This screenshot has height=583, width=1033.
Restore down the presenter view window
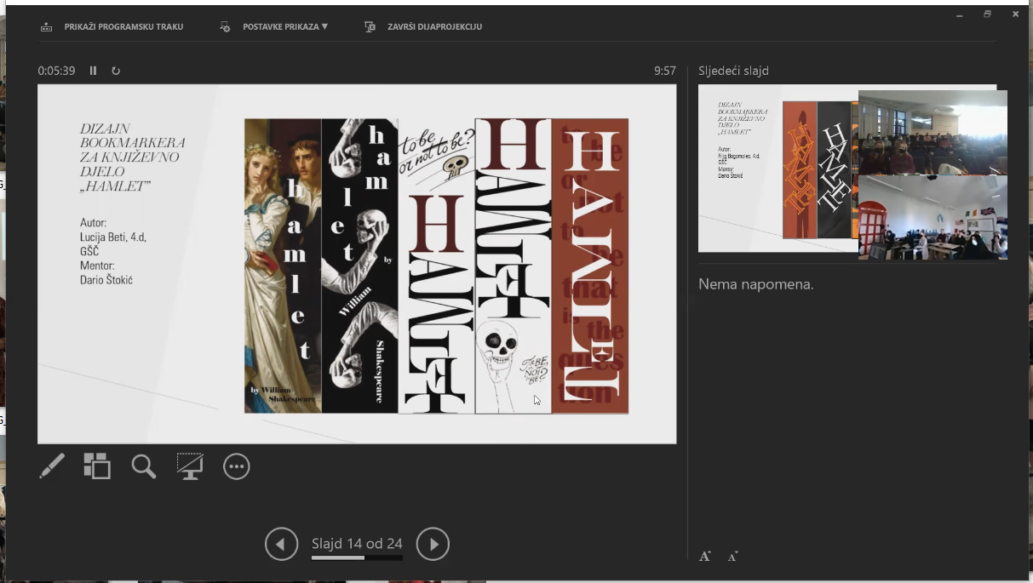(988, 14)
